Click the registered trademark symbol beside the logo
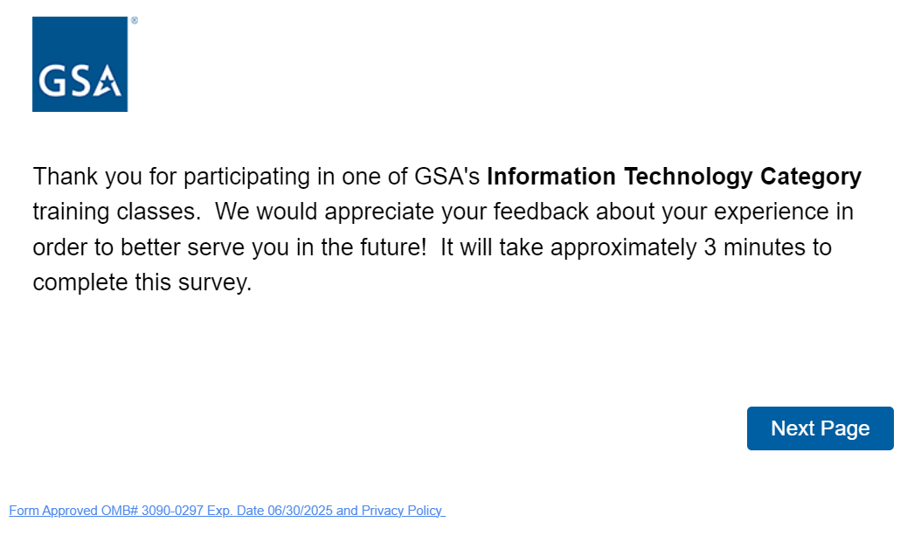Viewport: 921px width, 557px height. click(134, 20)
